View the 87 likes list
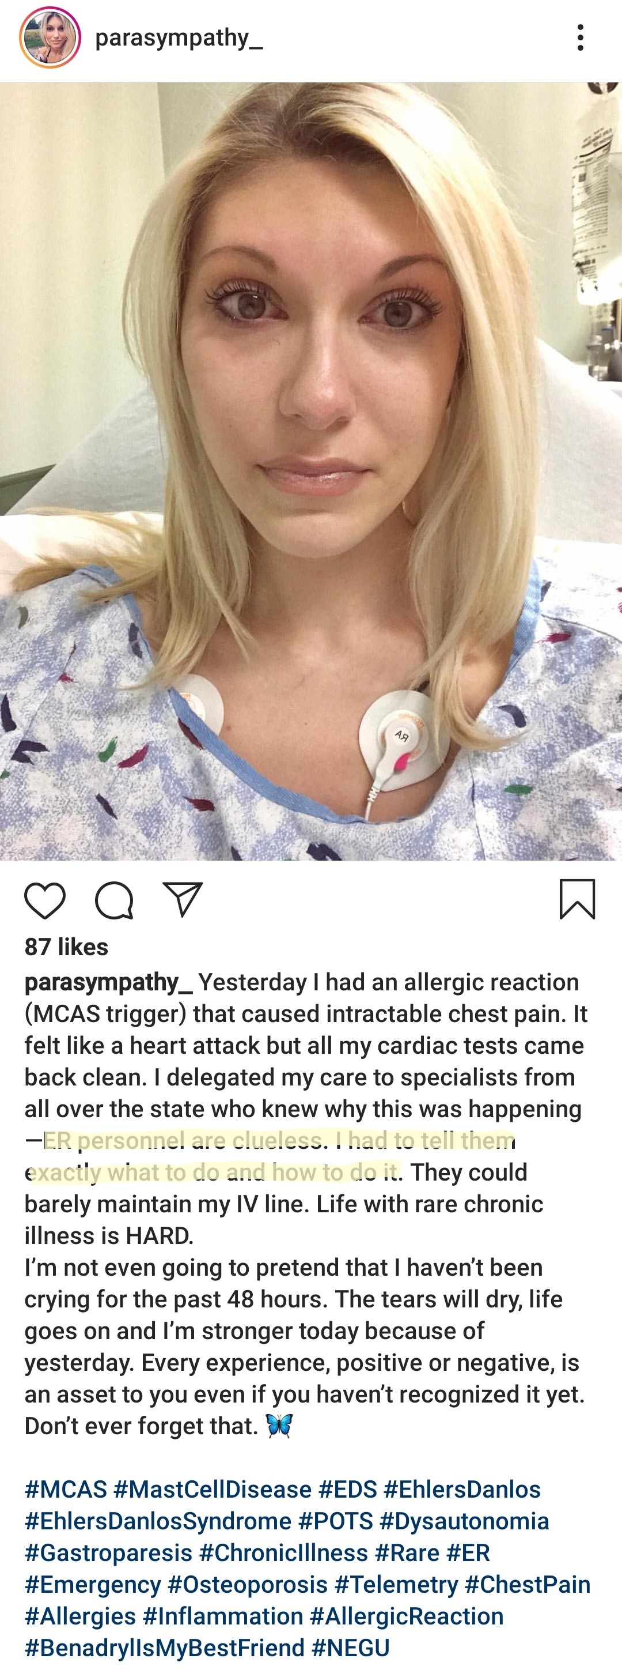The width and height of the screenshot is (622, 1670). click(66, 947)
